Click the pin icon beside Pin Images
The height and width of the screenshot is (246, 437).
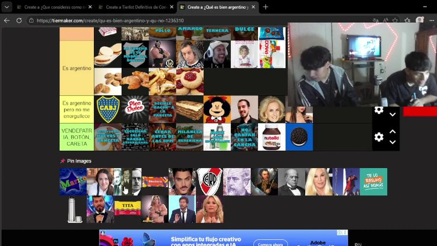point(63,161)
